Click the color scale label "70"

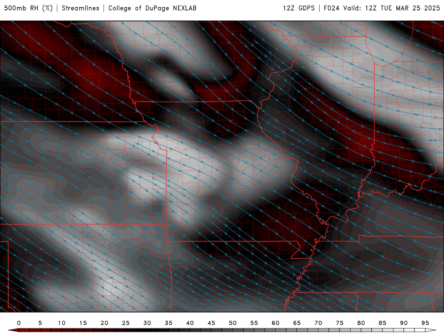[x=318, y=323]
